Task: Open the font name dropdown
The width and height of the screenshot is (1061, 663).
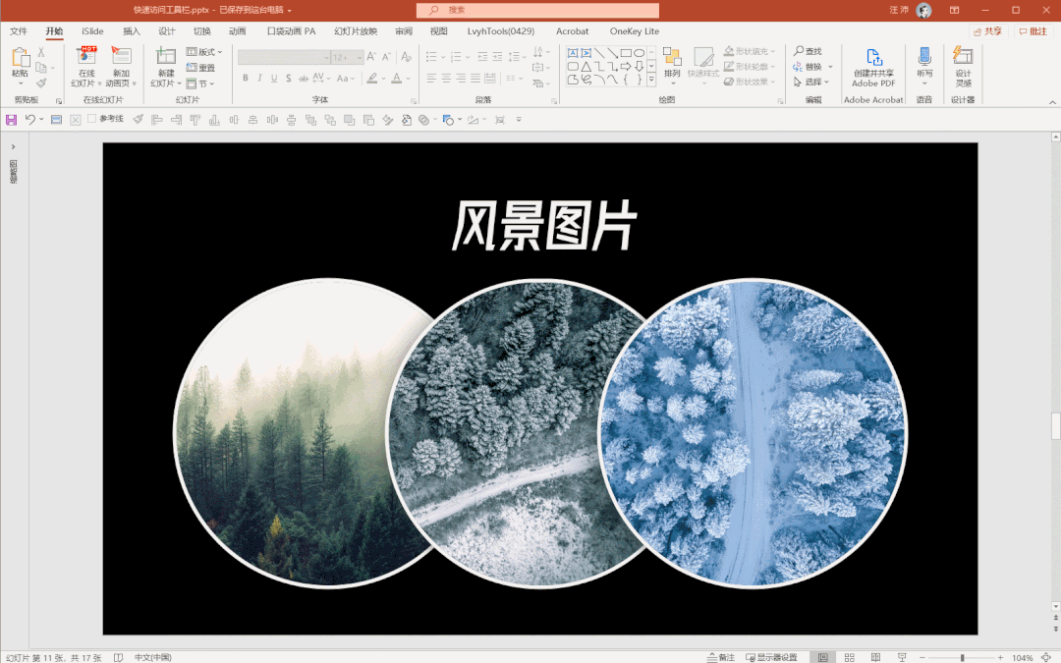Action: pos(327,58)
